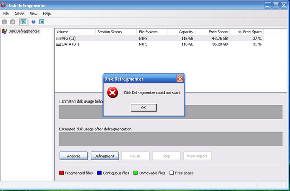Click the estimated usage after defragmentation bar
290x191 pixels.
pos(171,139)
